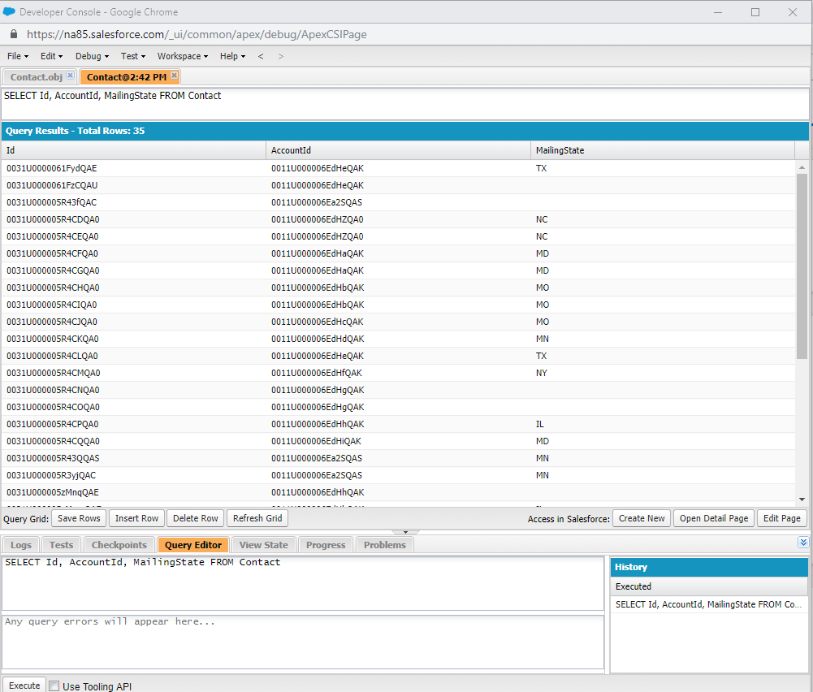Switch to Contact.obj tab
Viewport: 813px width, 692px height.
click(37, 76)
